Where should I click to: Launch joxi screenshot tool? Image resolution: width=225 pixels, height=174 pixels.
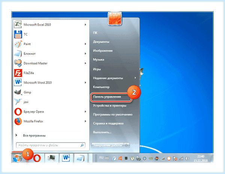(51, 102)
